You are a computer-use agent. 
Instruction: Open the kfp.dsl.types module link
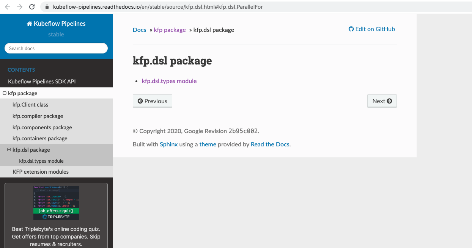point(169,81)
